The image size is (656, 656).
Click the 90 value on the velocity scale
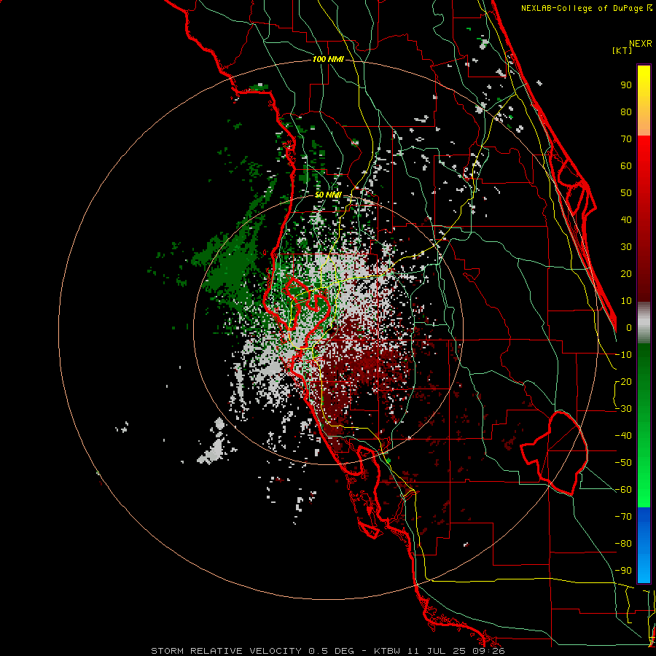pyautogui.click(x=626, y=85)
